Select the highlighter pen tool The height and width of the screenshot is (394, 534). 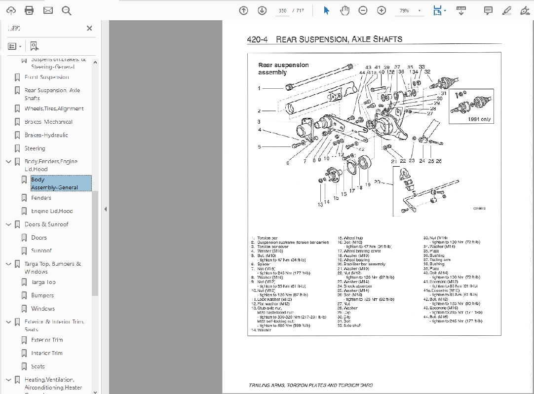[507, 10]
